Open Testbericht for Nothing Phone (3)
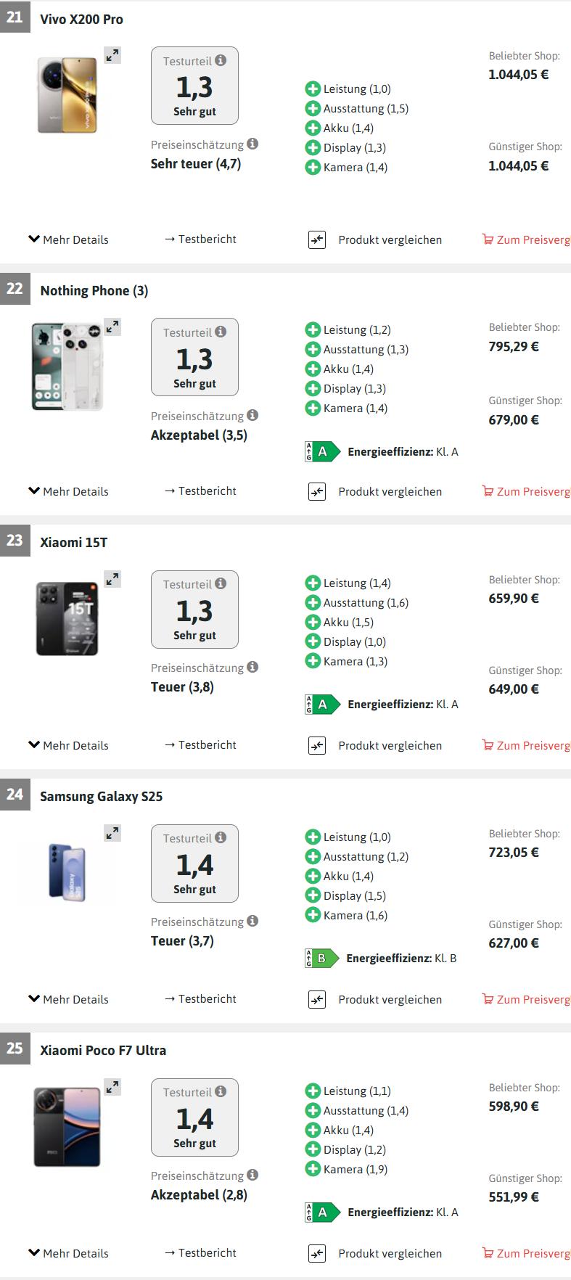The height and width of the screenshot is (1280, 571). [x=200, y=491]
